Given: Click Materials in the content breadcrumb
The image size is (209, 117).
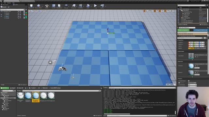Looking at the screenshot, I should pyautogui.click(x=45, y=88).
